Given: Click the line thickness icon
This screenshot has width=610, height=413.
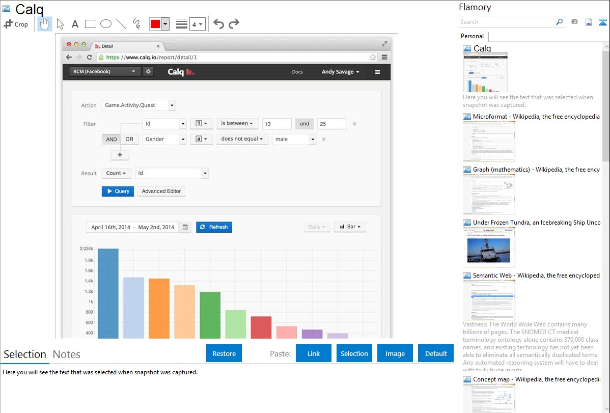Looking at the screenshot, I should 182,24.
